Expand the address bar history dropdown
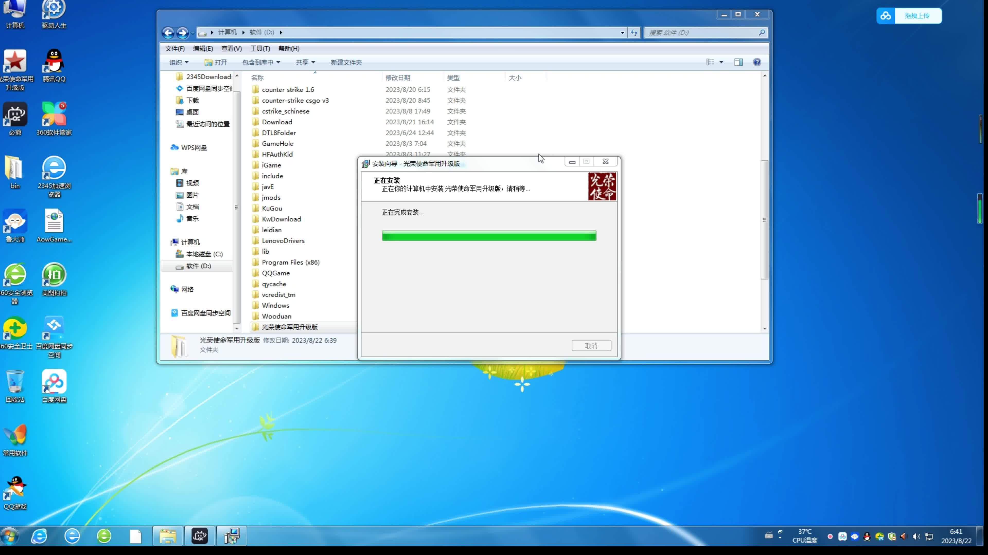 coord(622,33)
